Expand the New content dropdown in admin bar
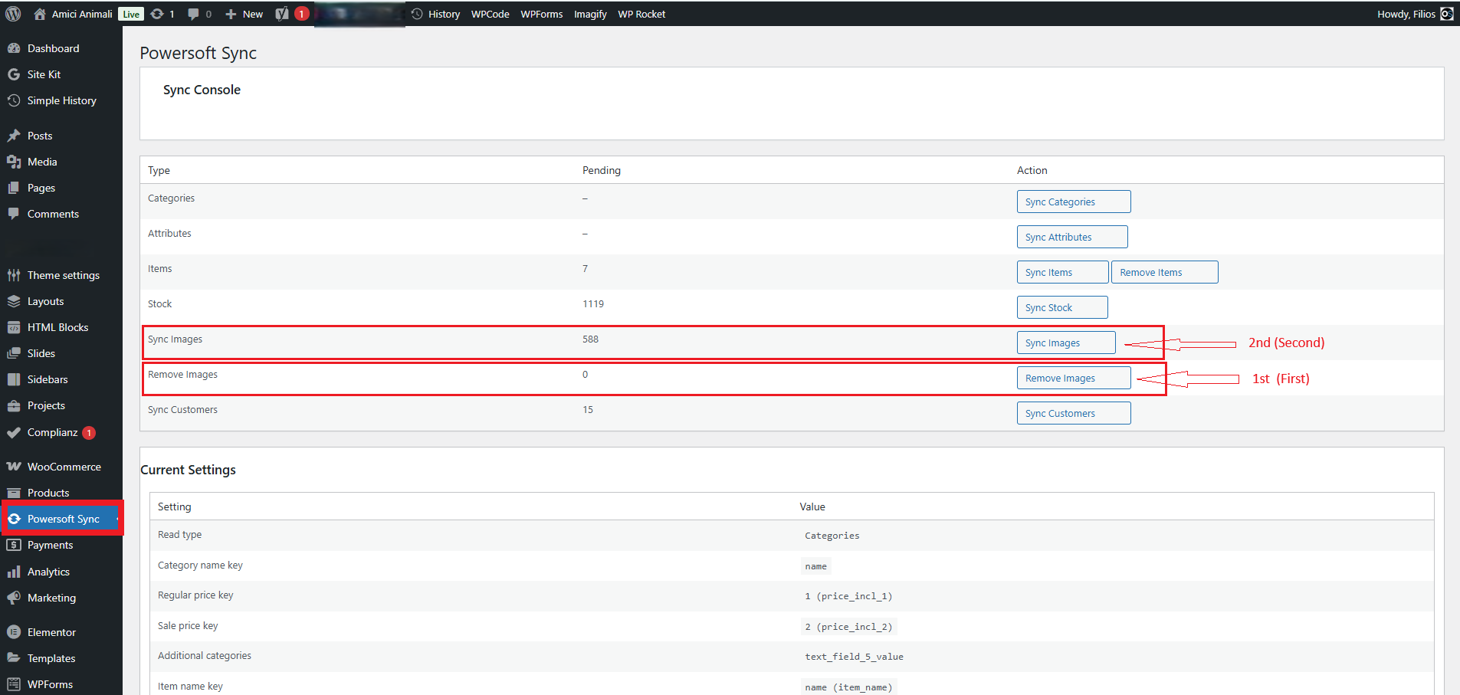Screen dimensions: 1460x695 pyautogui.click(x=244, y=14)
